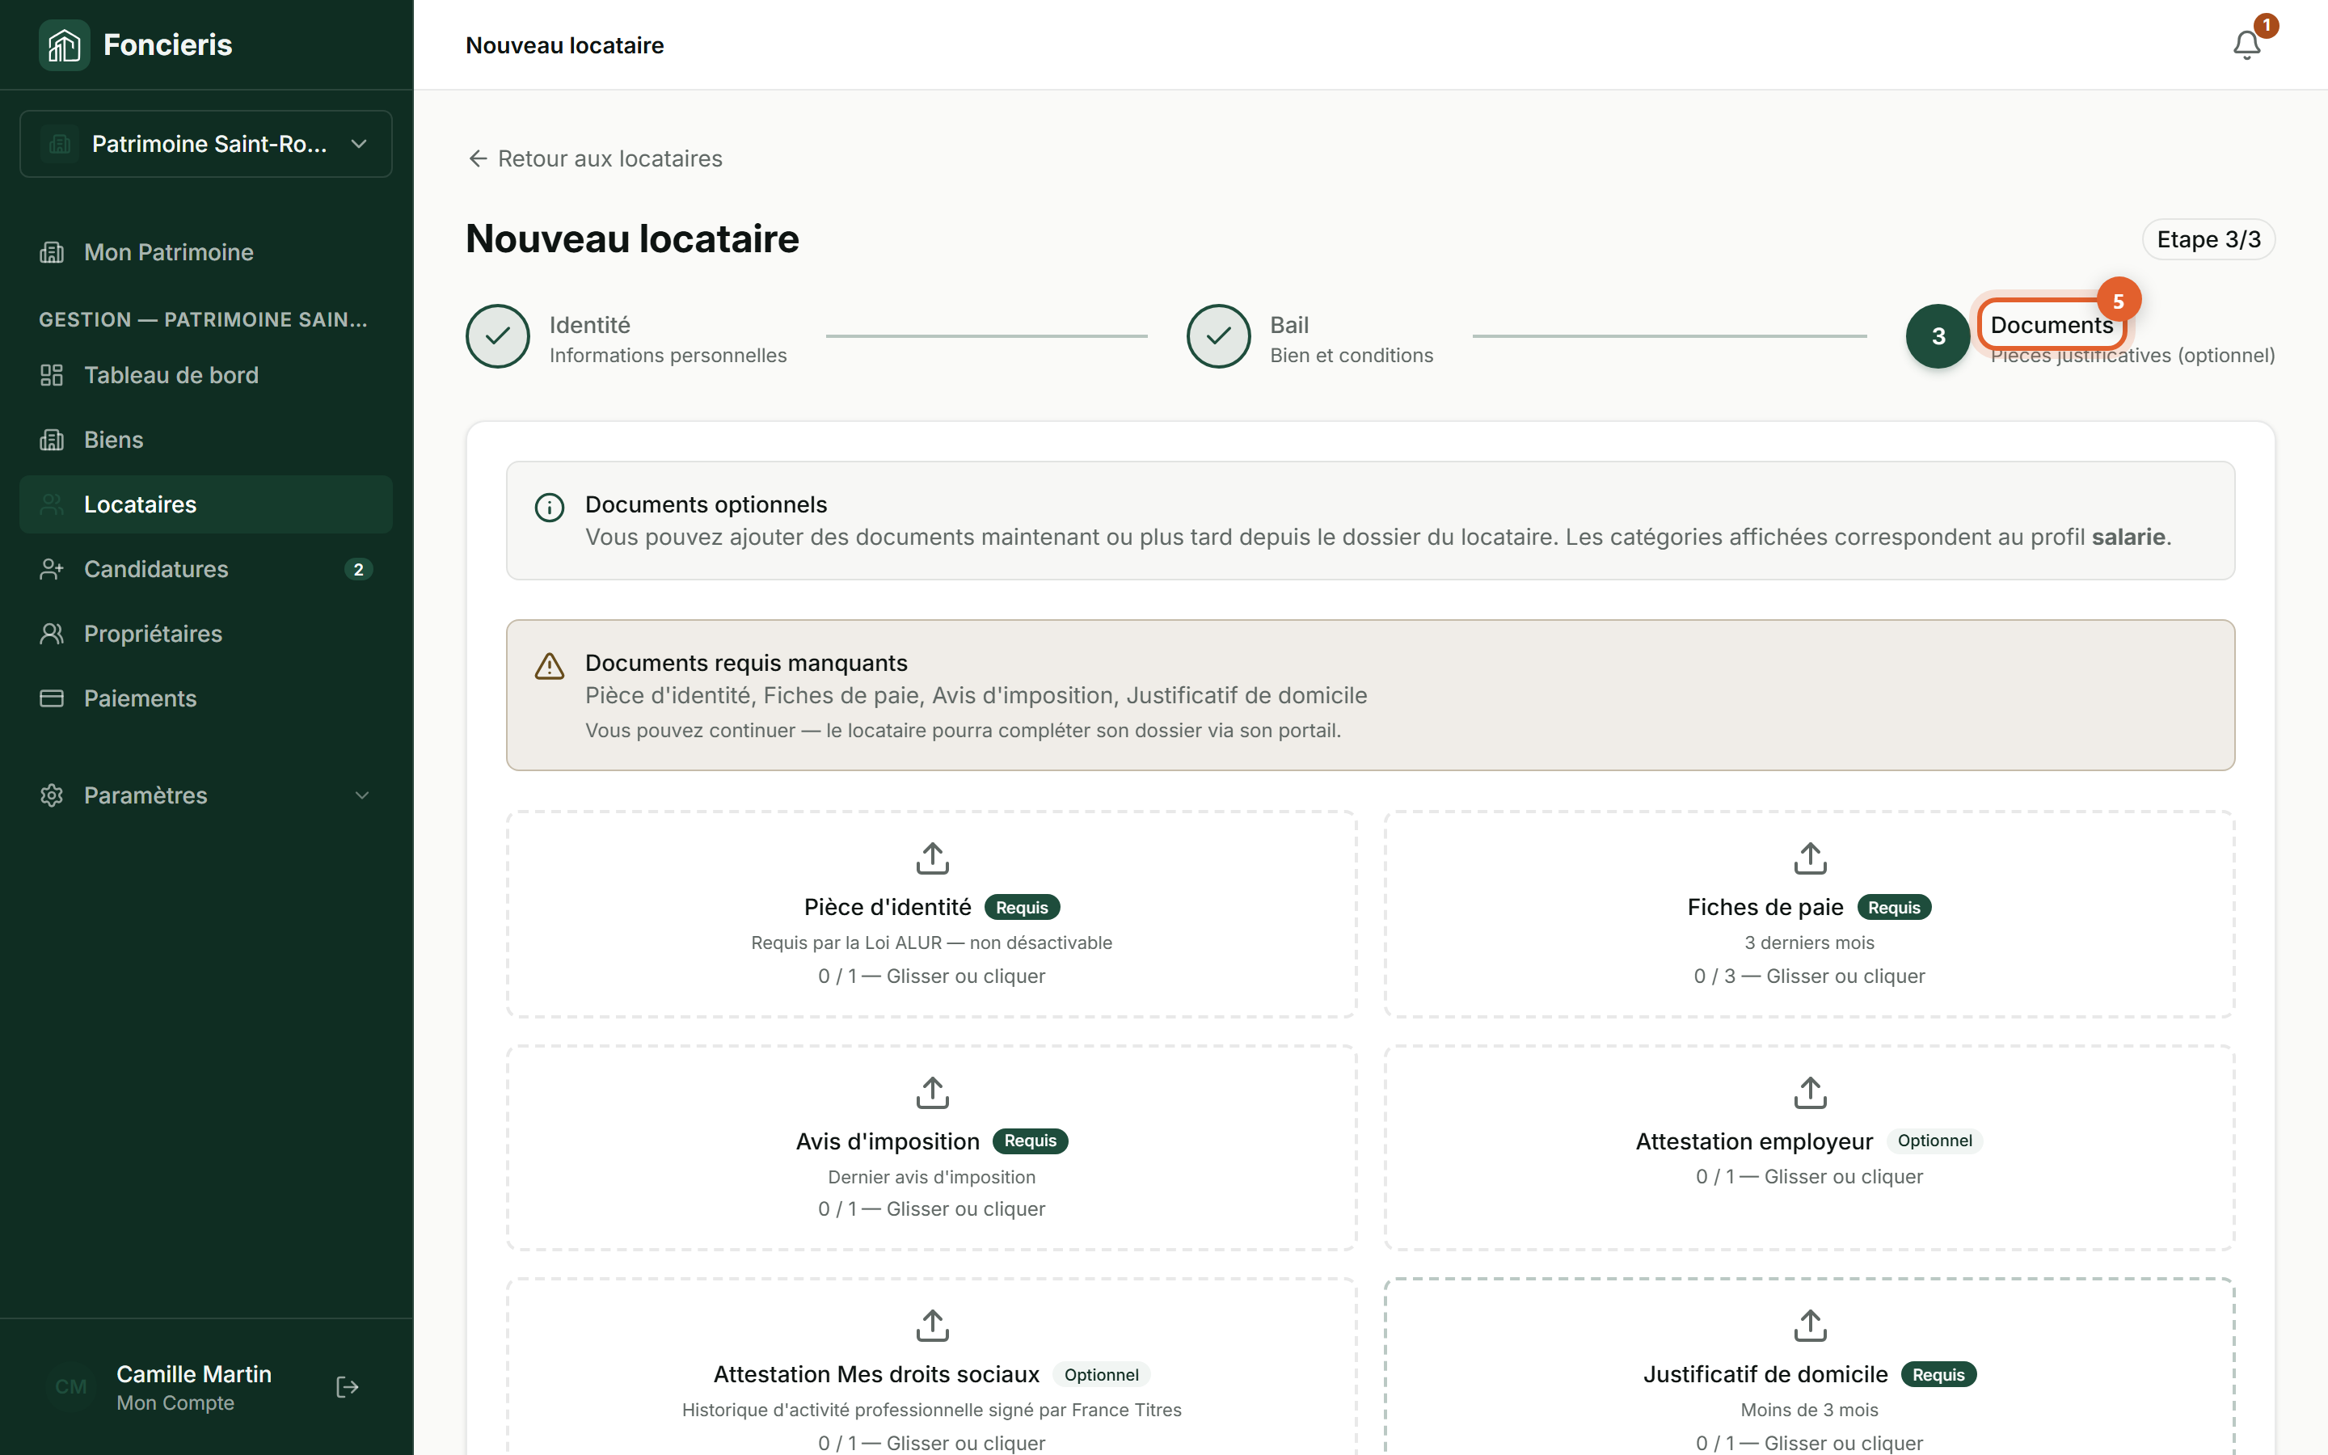Click the Paramètres gear icon
Viewport: 2328px width, 1455px height.
point(52,795)
